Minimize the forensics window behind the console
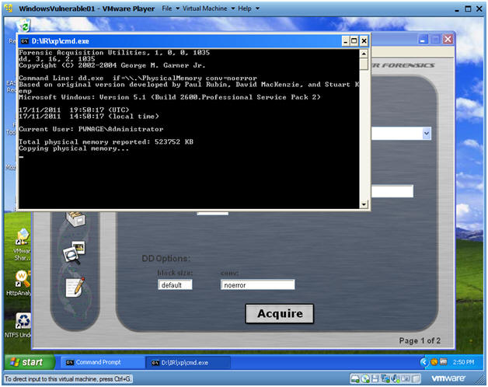 click(423, 40)
